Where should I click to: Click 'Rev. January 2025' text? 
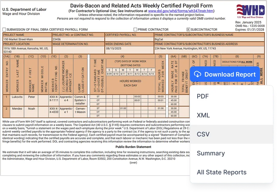coord(248,22)
